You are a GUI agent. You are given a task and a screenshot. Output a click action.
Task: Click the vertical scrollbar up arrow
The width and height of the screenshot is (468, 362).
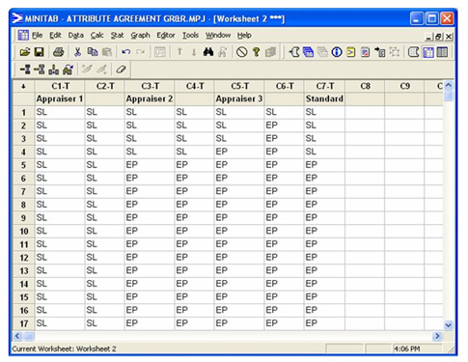click(449, 85)
